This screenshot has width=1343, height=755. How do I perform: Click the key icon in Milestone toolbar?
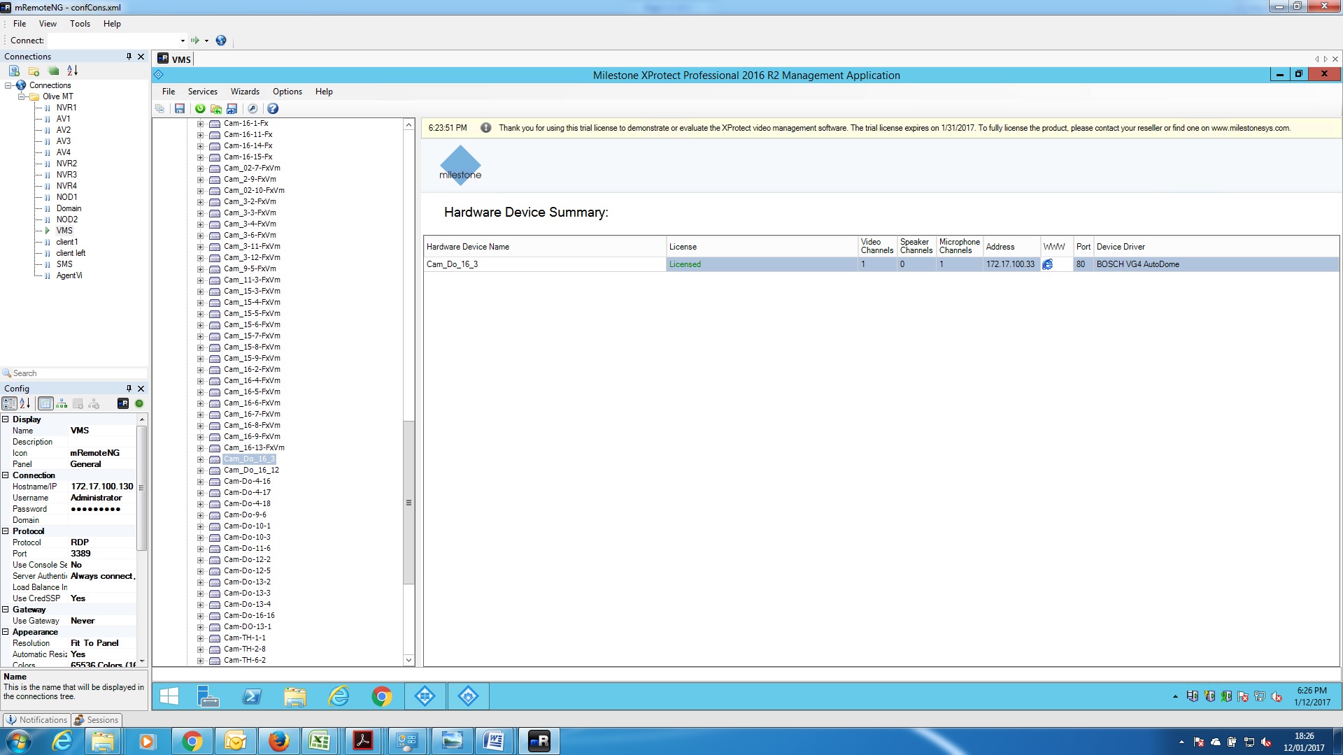253,109
